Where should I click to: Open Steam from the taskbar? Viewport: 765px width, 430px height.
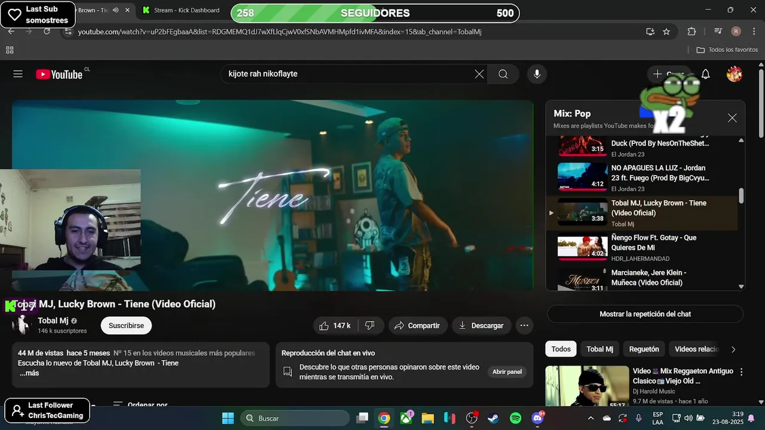[x=494, y=418]
